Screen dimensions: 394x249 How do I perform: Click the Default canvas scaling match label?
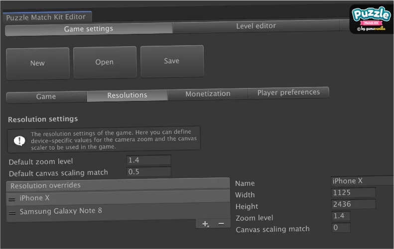click(59, 173)
